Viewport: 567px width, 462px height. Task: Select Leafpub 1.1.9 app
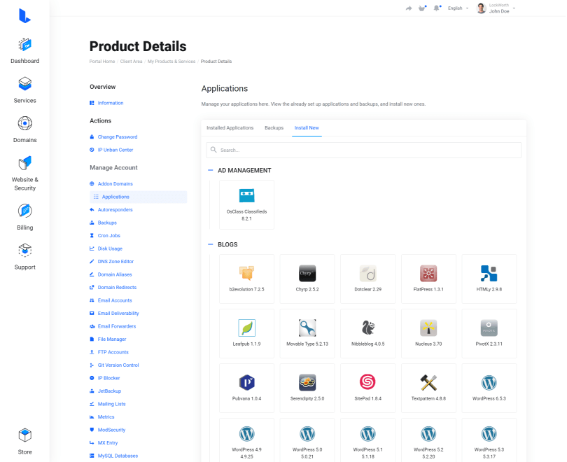coord(246,333)
